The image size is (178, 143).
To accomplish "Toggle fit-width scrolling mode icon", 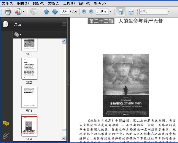I will pyautogui.click(x=121, y=12).
